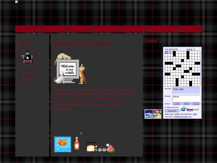Click the Boatload Puzzles logo

point(190,109)
